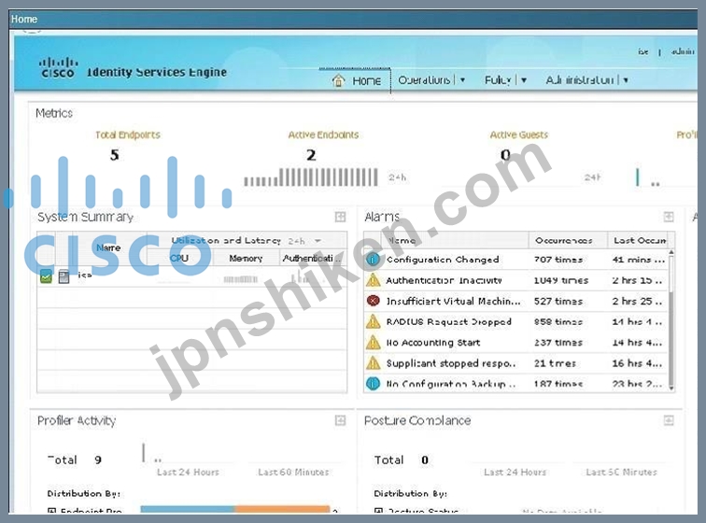
Task: Expand the Alarms panel maximize icon
Action: [x=669, y=217]
